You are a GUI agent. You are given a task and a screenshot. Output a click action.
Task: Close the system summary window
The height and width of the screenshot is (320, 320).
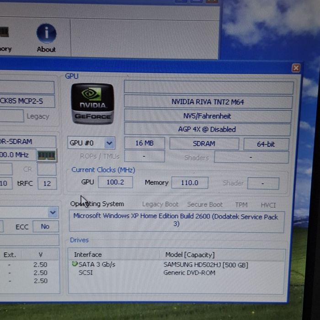click(296, 68)
